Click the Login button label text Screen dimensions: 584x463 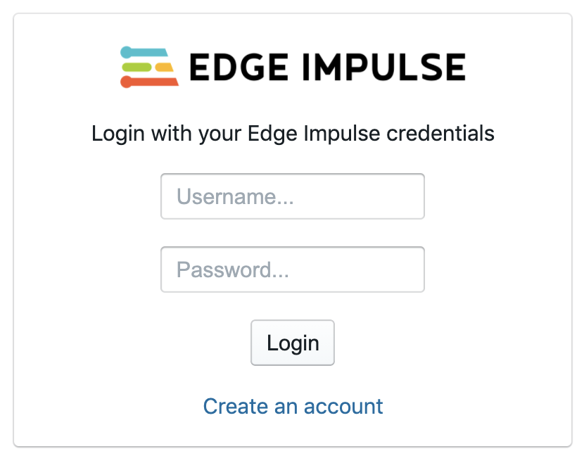click(293, 343)
